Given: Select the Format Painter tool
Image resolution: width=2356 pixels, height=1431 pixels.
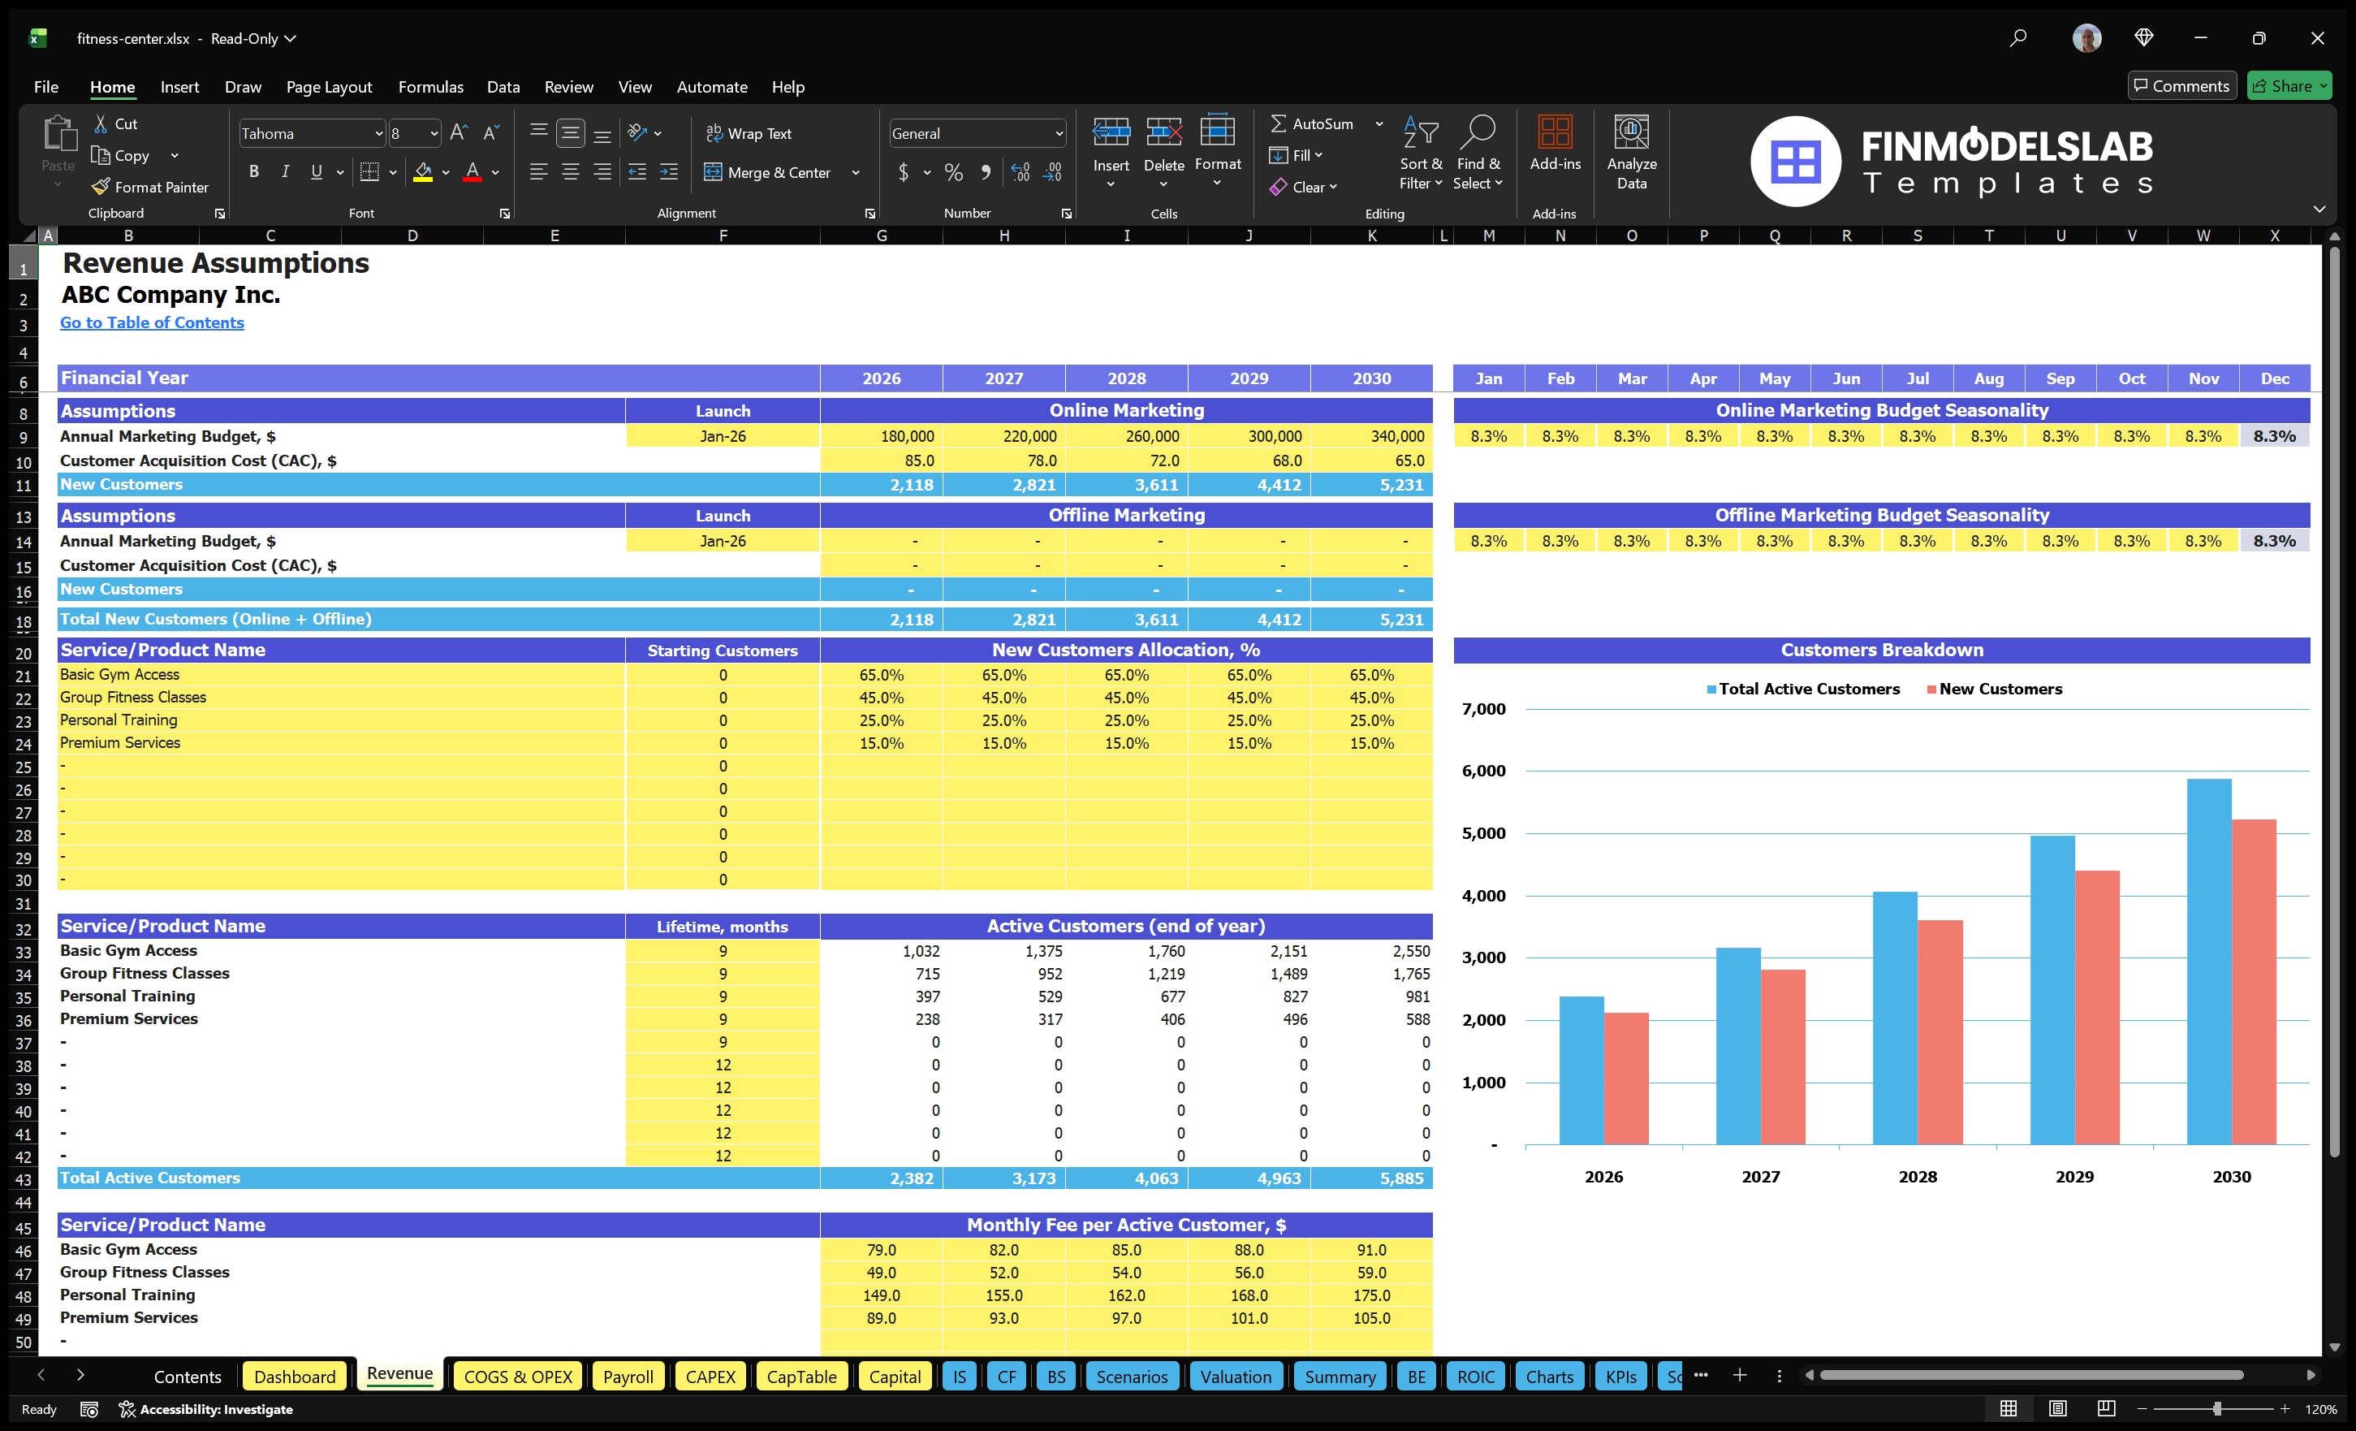Looking at the screenshot, I should tap(150, 188).
